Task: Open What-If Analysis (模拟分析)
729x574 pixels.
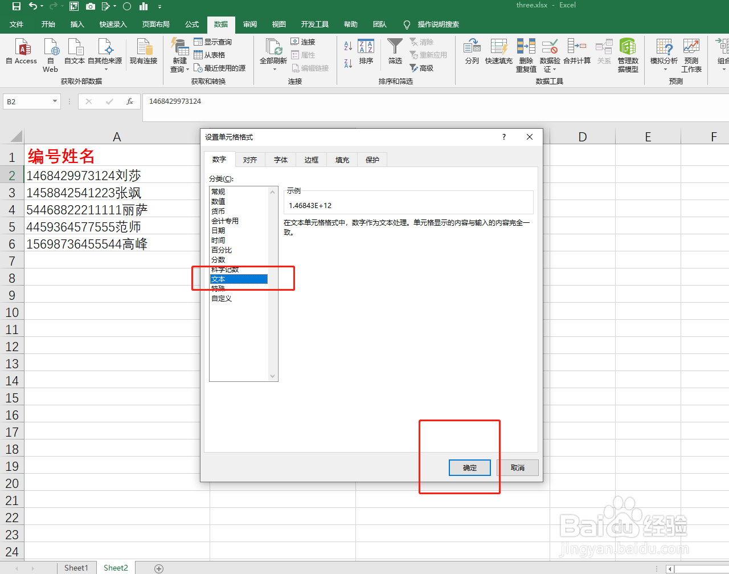Action: (664, 55)
